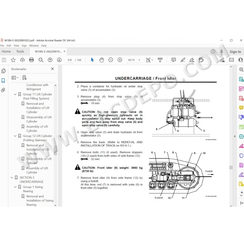
Task: Open yellow Comment tool in right pane
Action: (241, 108)
